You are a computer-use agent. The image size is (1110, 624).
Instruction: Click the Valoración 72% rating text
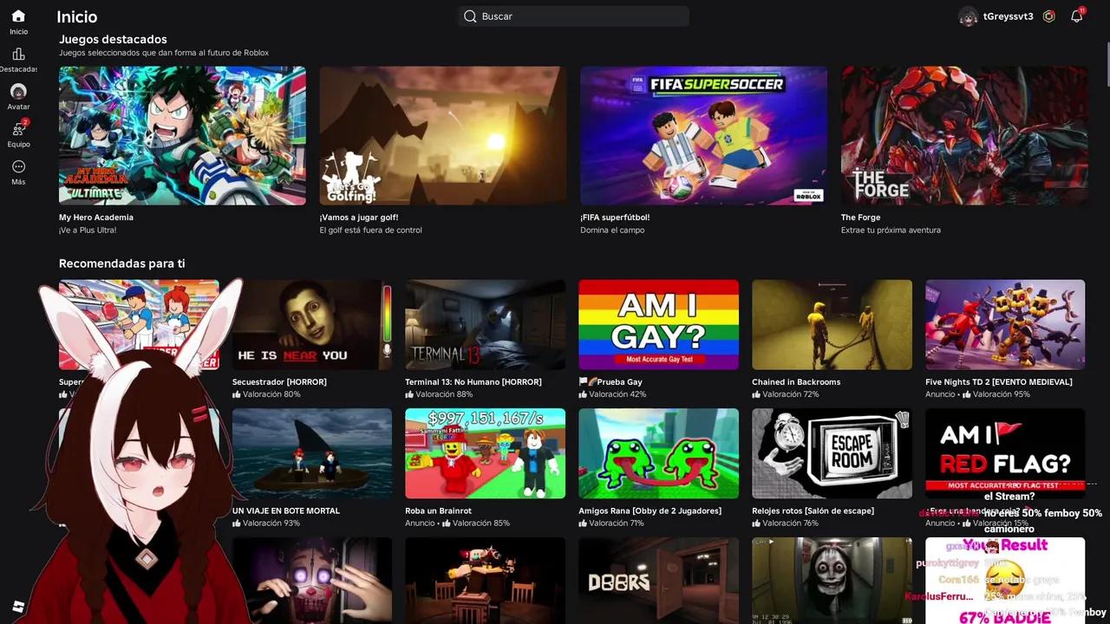coord(791,394)
